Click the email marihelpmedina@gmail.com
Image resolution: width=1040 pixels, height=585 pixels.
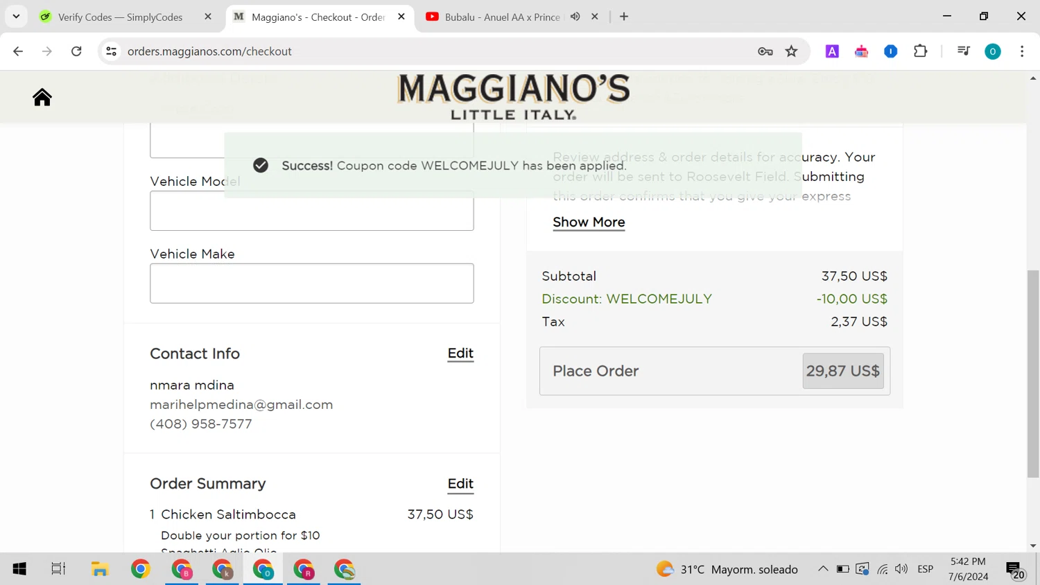tap(241, 404)
